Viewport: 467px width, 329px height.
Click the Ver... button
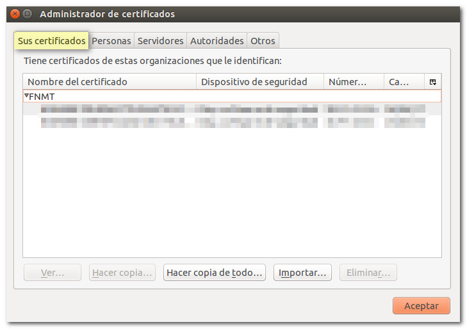coord(53,273)
